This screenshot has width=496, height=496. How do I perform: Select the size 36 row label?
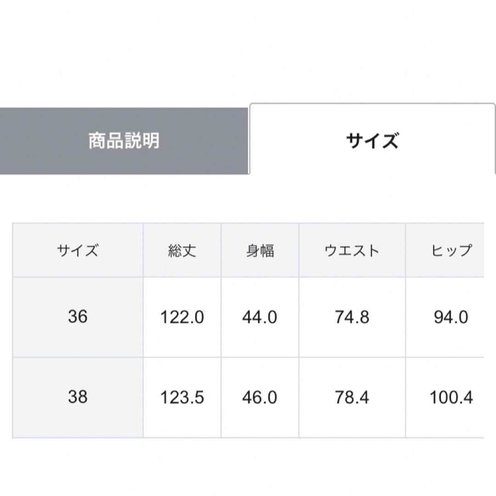click(78, 317)
